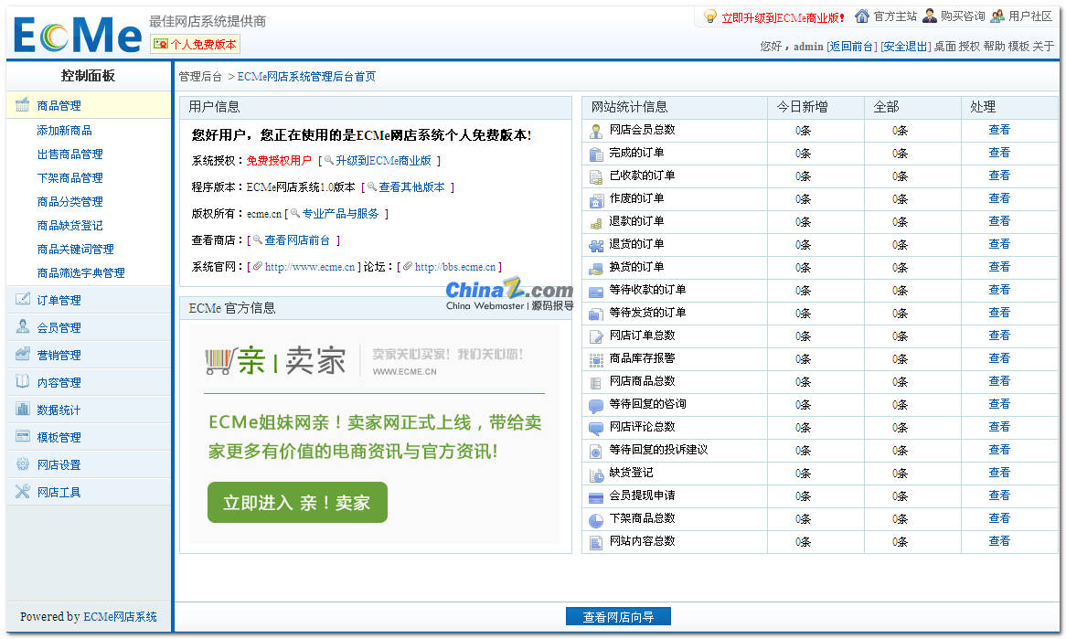Click ECMe网店系统管理后台首页 breadcrumb
This screenshot has width=1066, height=639.
point(306,76)
